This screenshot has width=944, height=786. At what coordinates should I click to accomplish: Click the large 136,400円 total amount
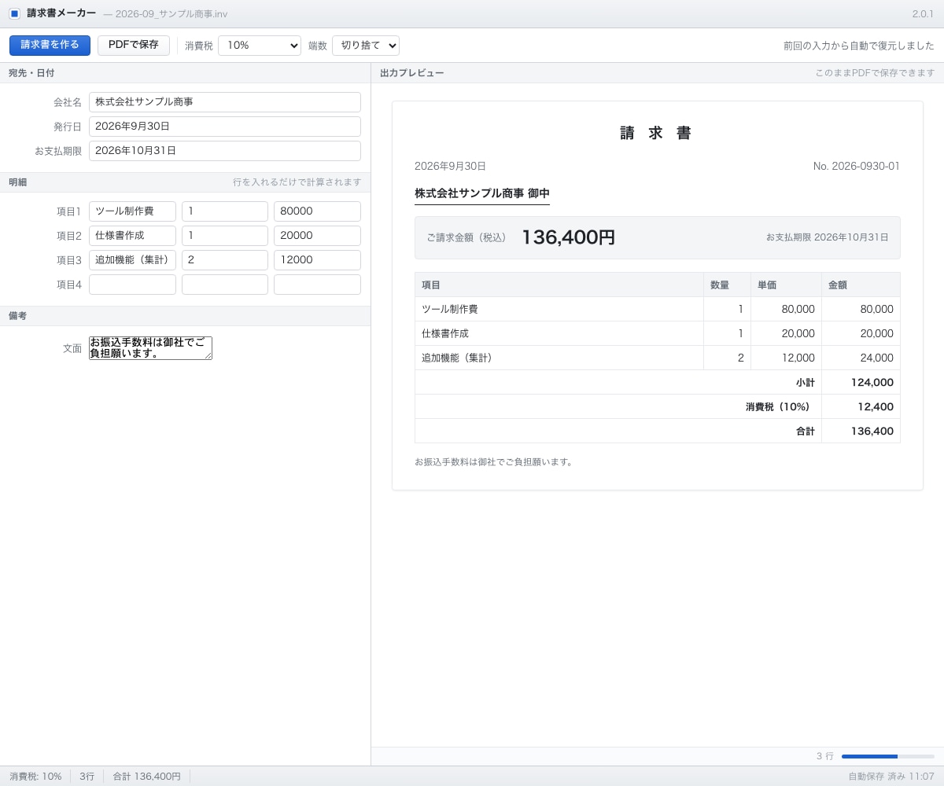click(x=568, y=237)
